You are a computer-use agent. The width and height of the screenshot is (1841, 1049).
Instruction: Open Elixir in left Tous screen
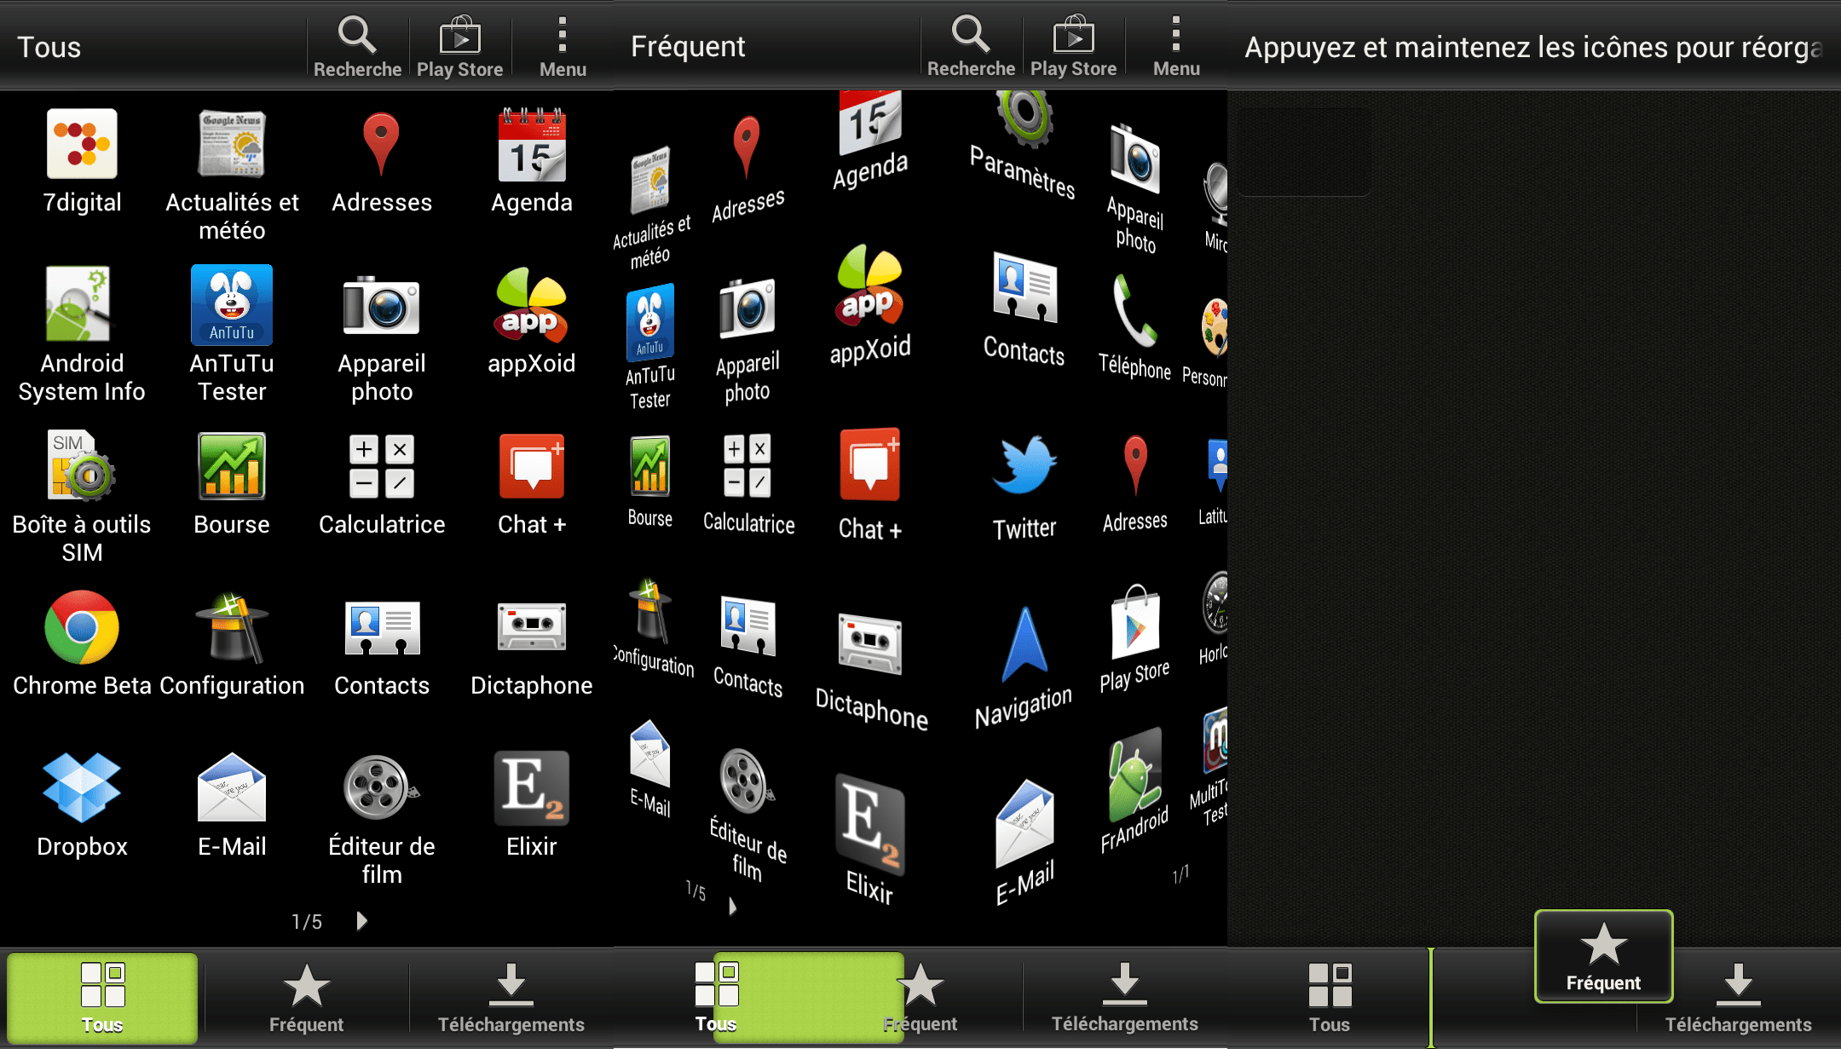pyautogui.click(x=532, y=805)
